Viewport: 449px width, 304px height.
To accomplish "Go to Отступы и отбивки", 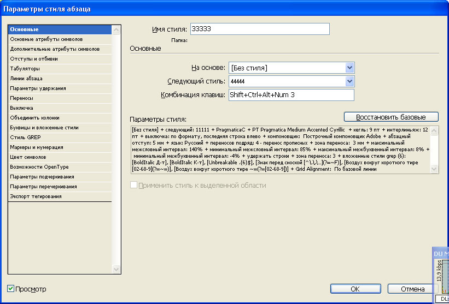I will click(x=60, y=59).
